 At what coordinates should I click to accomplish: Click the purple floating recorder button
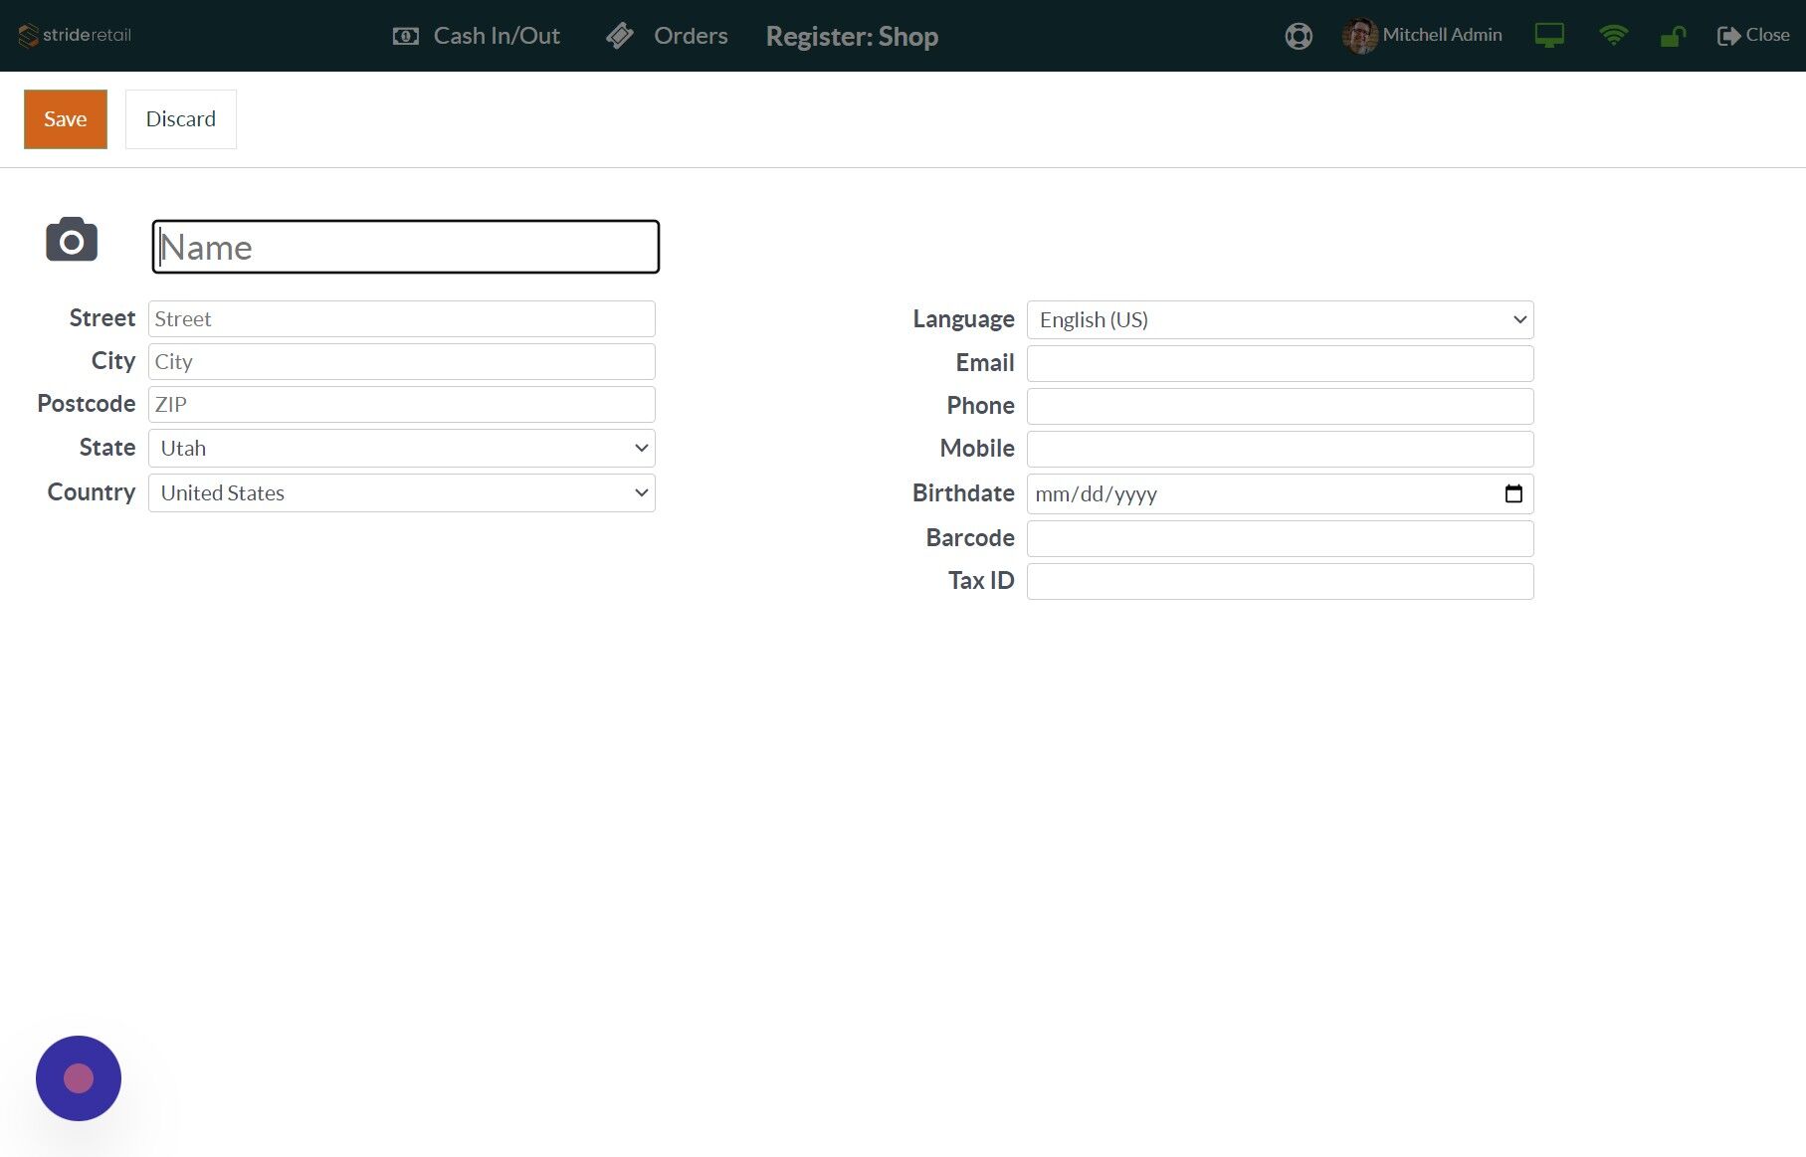[x=78, y=1077]
